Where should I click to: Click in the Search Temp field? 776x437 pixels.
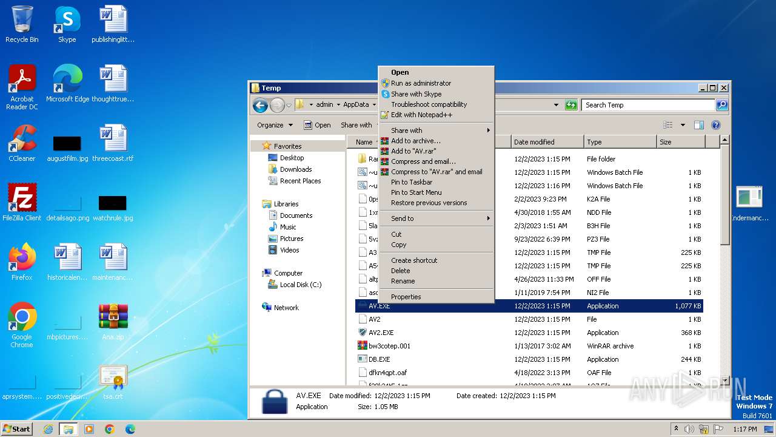coord(647,105)
